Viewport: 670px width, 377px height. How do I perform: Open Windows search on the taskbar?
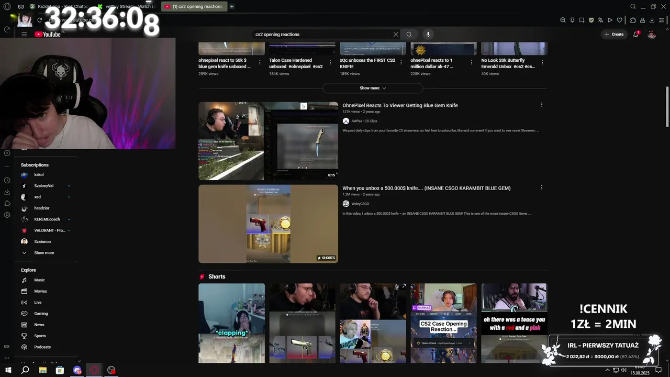(25, 370)
